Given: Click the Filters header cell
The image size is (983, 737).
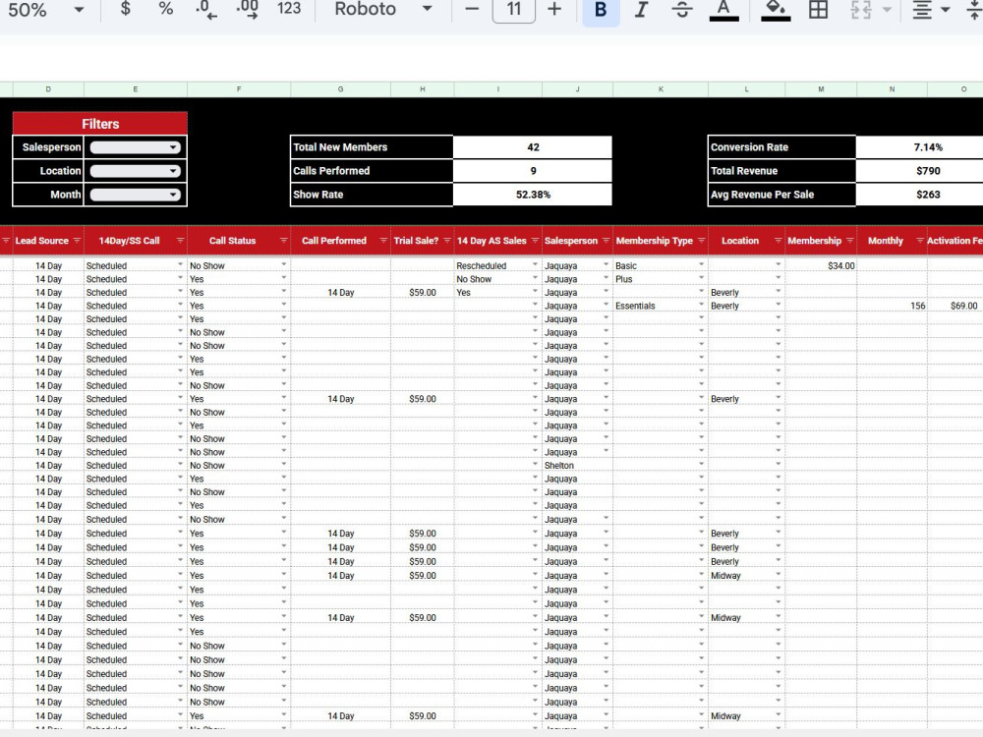Looking at the screenshot, I should click(100, 124).
